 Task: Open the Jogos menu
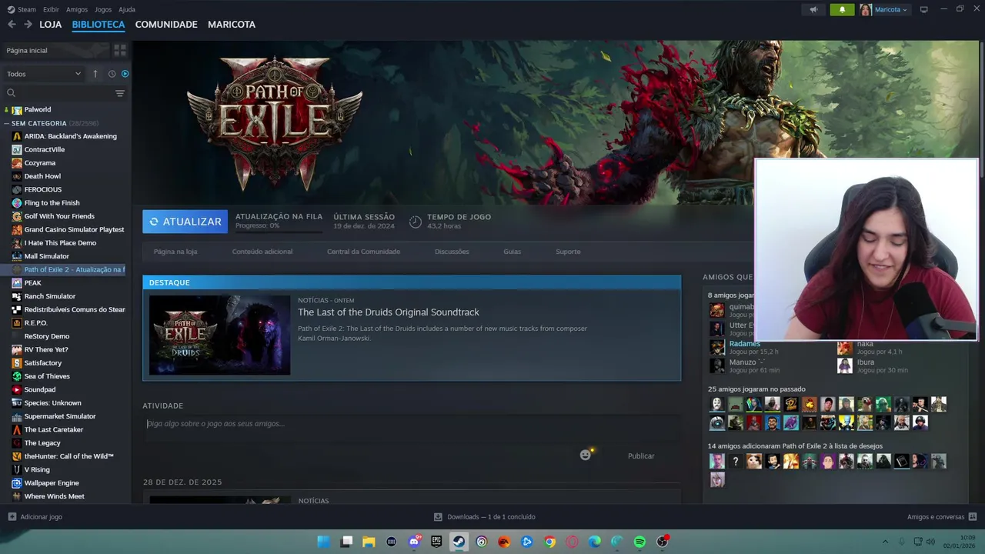click(103, 9)
